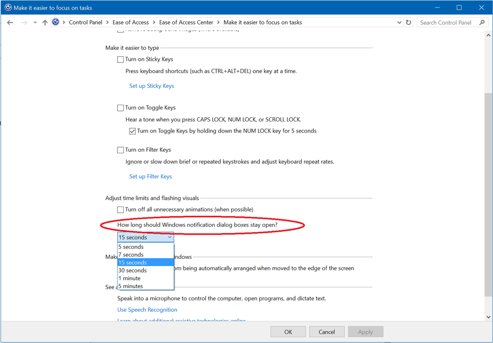The image size is (493, 343).
Task: Enable Turn on Filter Keys checkbox
Action: coord(120,150)
